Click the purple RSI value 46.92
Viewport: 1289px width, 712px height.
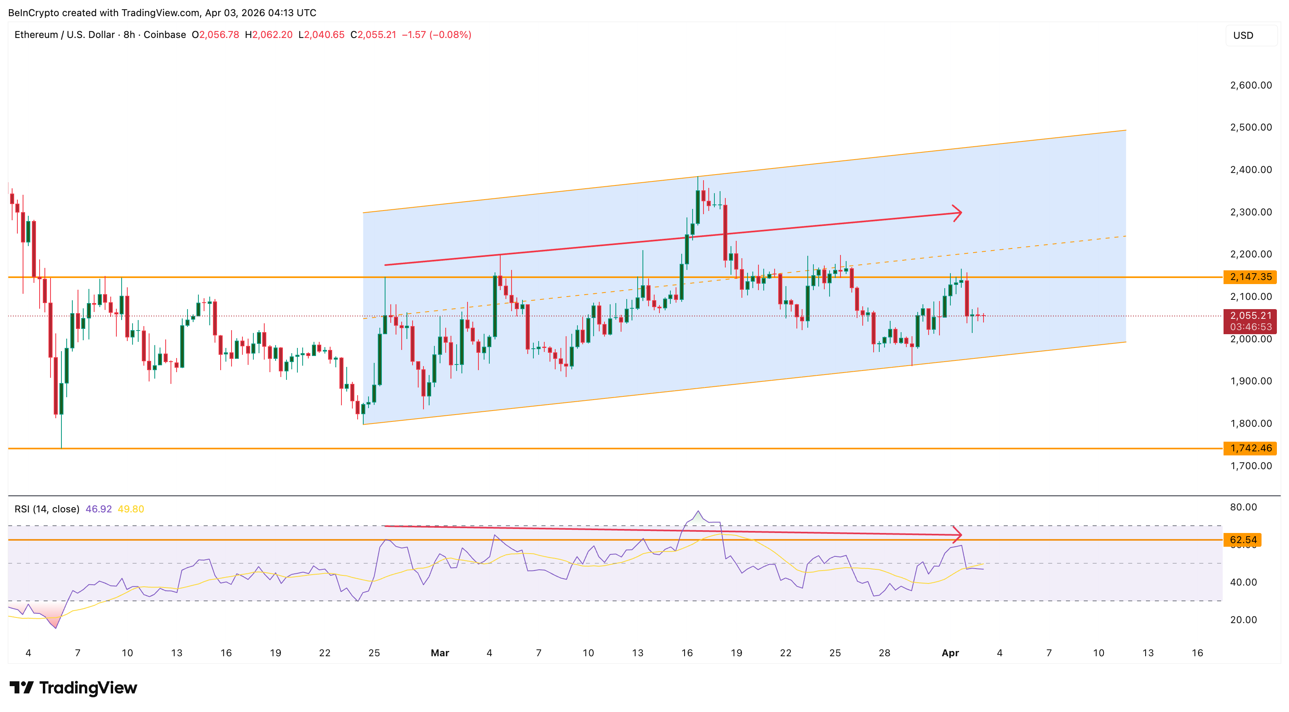pyautogui.click(x=99, y=509)
